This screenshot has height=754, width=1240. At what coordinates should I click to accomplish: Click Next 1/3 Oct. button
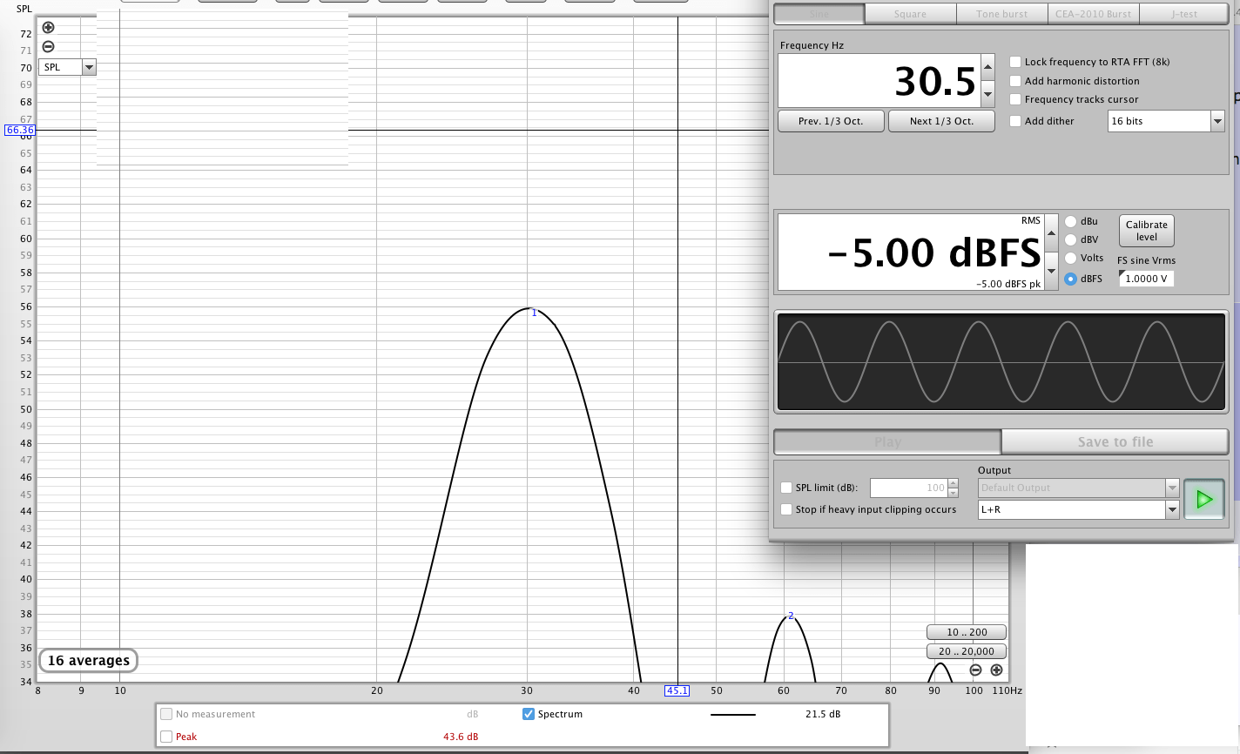(x=941, y=121)
